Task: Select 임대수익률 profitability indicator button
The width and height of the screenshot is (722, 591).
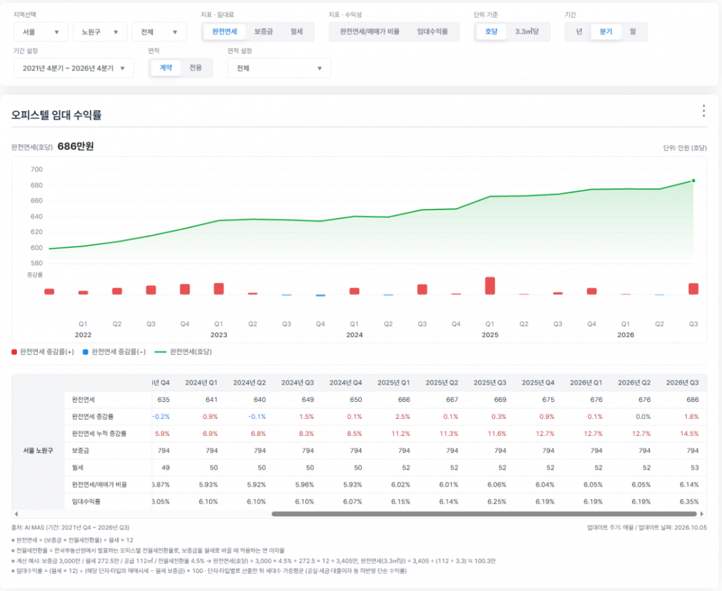Action: (x=433, y=32)
